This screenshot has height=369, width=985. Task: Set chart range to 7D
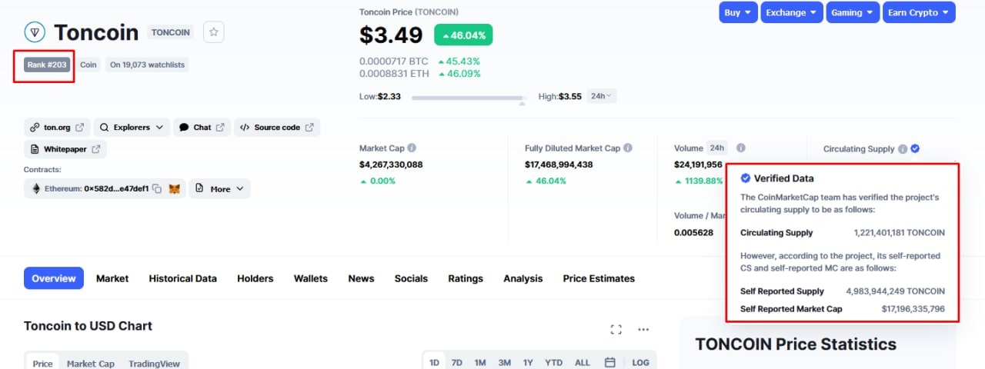point(456,363)
